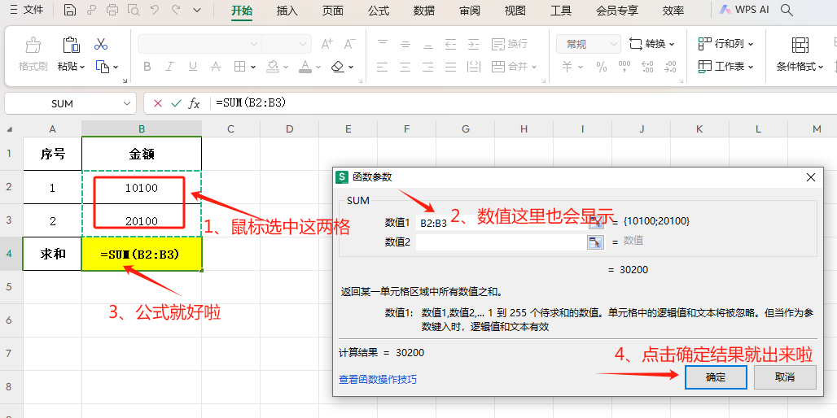Click the Paste clipboard icon
Viewport: 837px width, 418px height.
71,46
